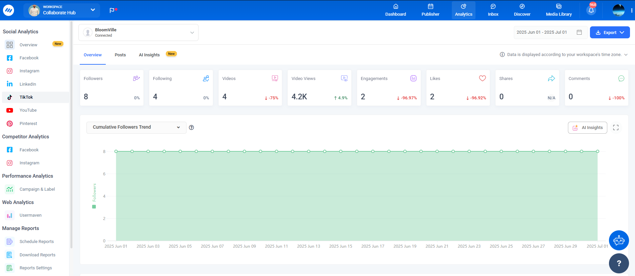This screenshot has height=276, width=635.
Task: Expand the Collaborate Hub workspace dropdown
Action: click(x=62, y=10)
